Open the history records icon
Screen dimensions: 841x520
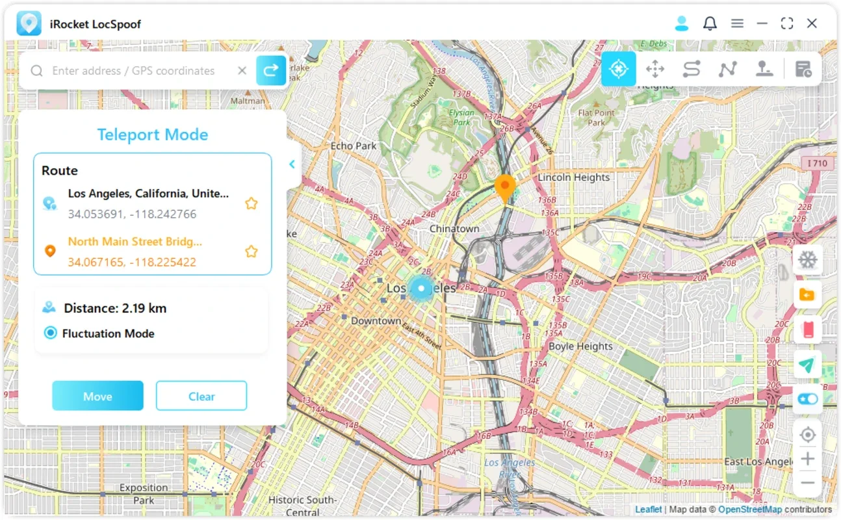pyautogui.click(x=803, y=69)
